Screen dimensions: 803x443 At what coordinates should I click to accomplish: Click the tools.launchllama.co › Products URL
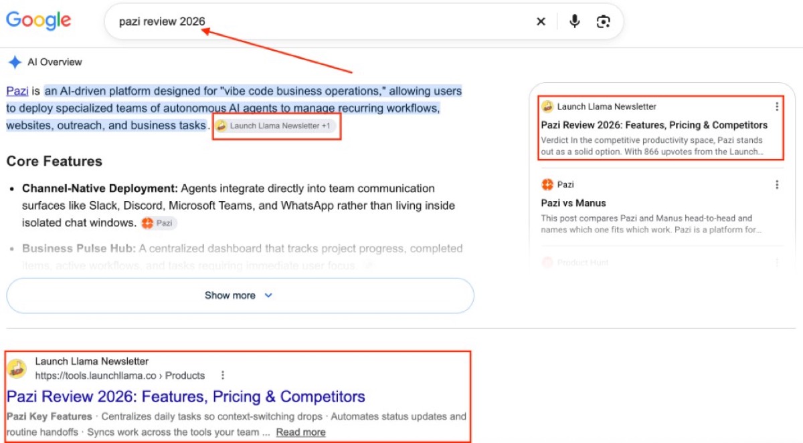click(x=120, y=376)
